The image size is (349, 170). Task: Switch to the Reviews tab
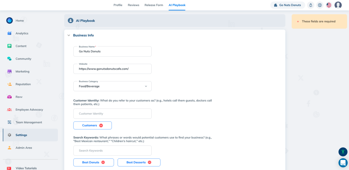point(133,5)
